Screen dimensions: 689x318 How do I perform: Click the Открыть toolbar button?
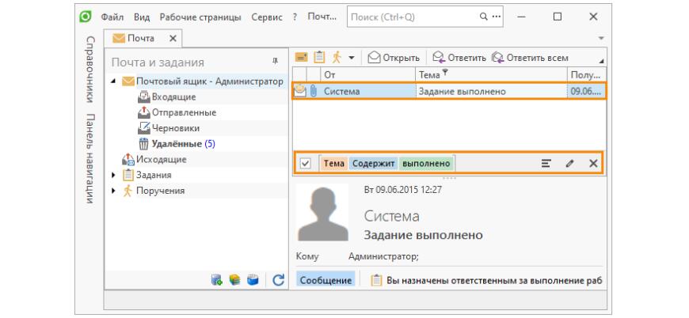pos(394,58)
